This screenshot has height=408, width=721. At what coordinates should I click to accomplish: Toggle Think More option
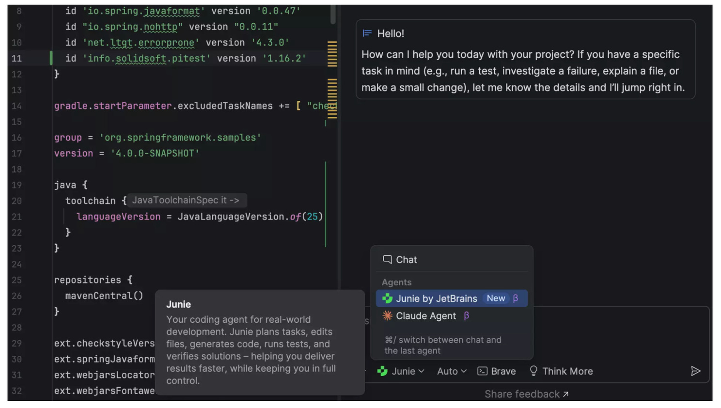point(561,371)
